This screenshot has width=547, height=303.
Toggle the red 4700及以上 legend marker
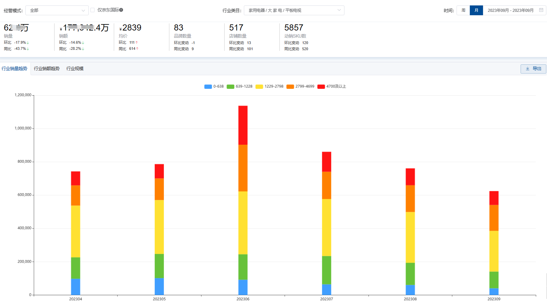(x=321, y=87)
